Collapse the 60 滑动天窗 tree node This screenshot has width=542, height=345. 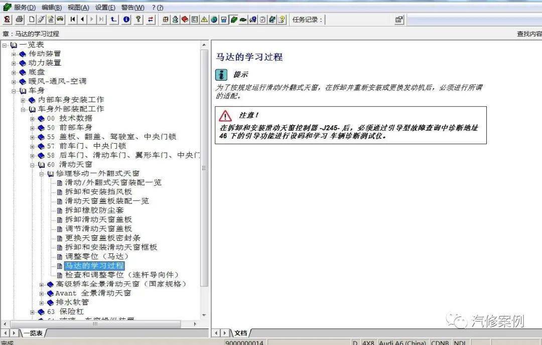[32, 165]
